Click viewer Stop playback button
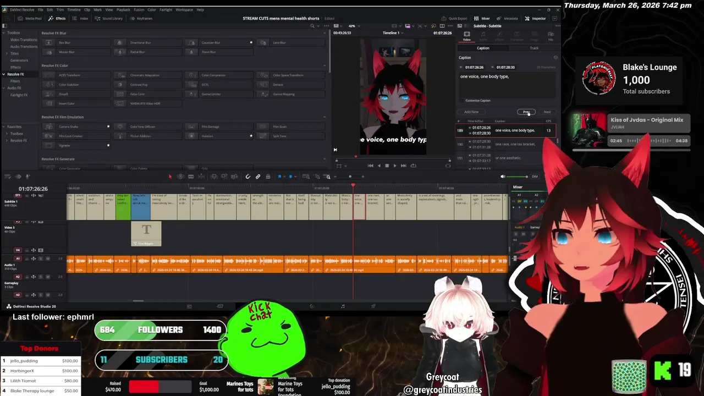The height and width of the screenshot is (396, 704). coord(387,166)
